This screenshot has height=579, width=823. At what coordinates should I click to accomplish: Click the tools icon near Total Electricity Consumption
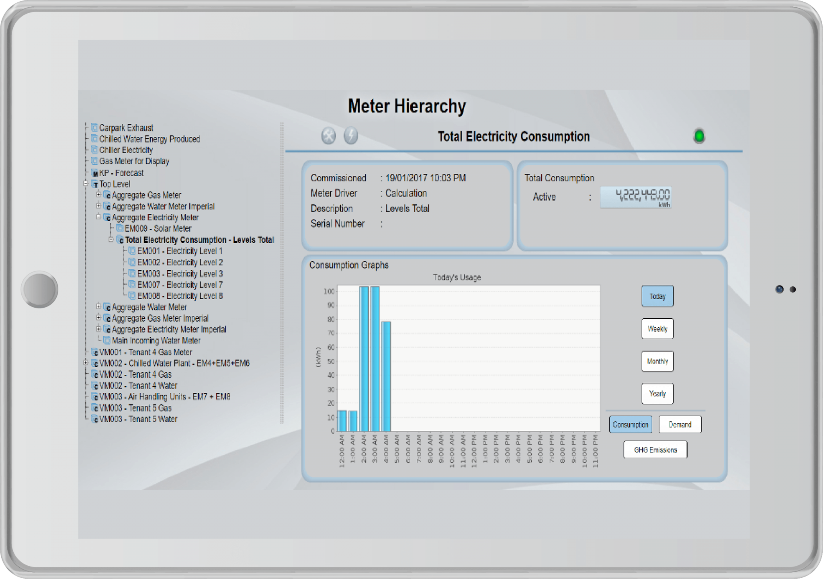click(328, 136)
